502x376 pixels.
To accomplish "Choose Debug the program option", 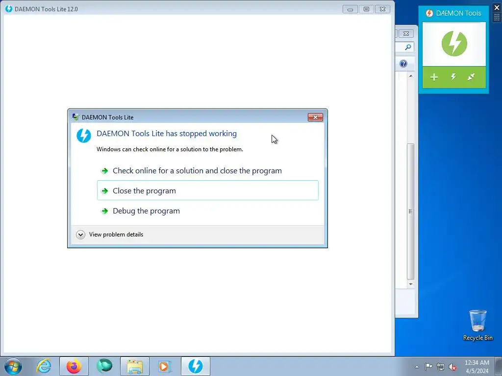I will point(207,211).
